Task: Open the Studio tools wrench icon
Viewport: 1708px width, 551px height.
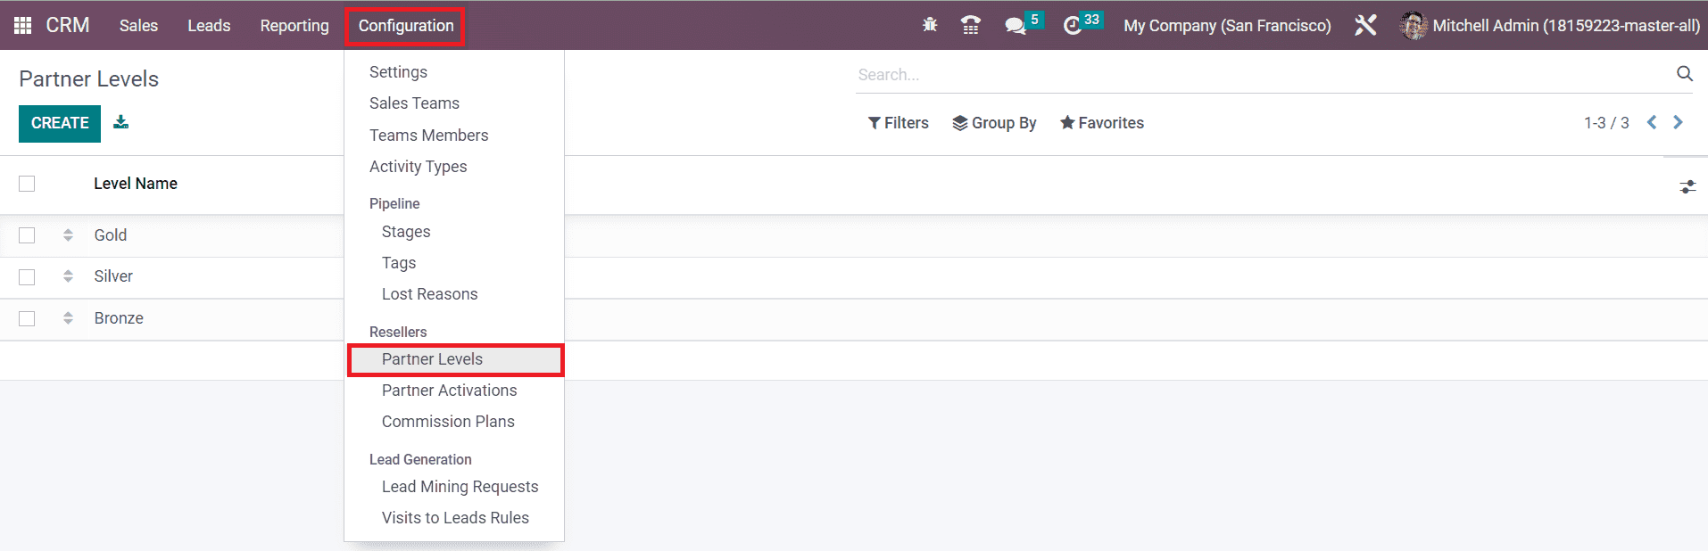Action: click(x=1365, y=25)
